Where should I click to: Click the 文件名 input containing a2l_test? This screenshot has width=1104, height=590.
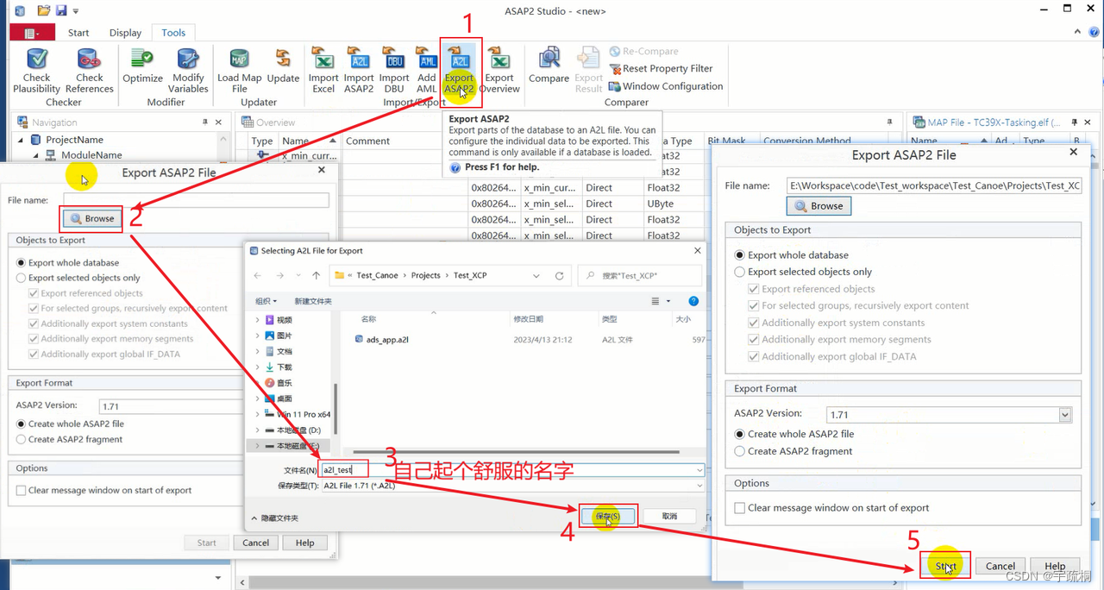click(511, 470)
